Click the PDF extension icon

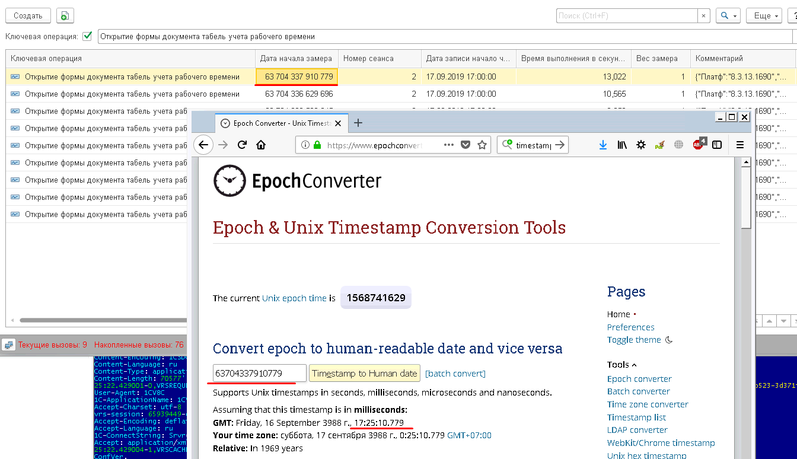(659, 145)
